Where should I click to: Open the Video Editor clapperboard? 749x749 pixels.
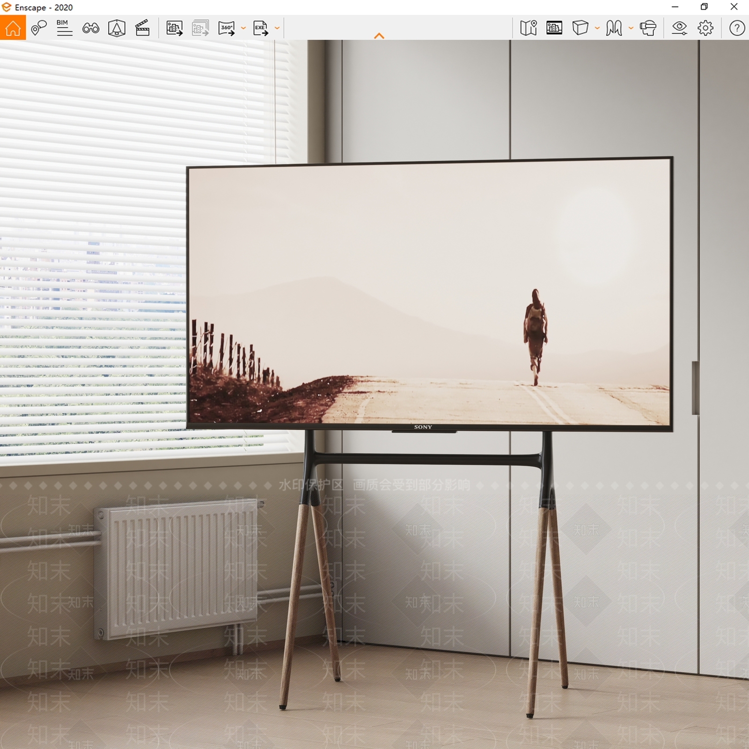coord(142,28)
